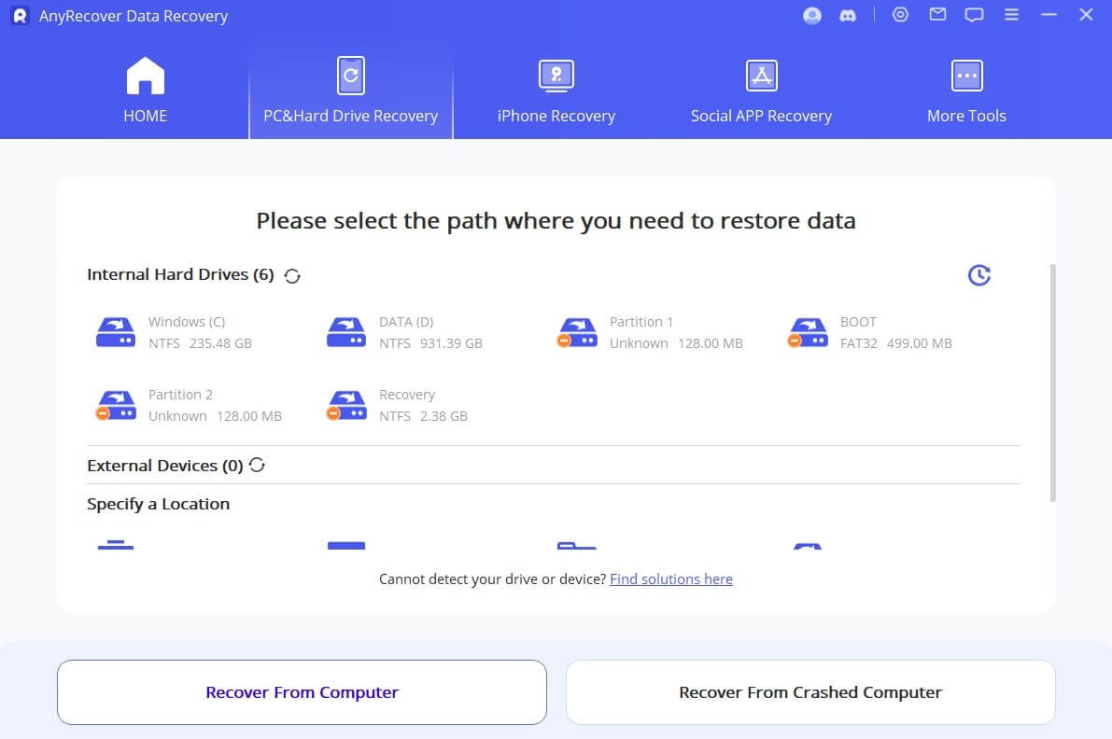Open the feedback chat icon
The image size is (1112, 739).
974,15
